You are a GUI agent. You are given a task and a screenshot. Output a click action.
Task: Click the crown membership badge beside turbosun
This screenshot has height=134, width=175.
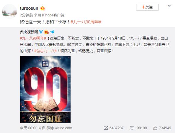[43, 8]
